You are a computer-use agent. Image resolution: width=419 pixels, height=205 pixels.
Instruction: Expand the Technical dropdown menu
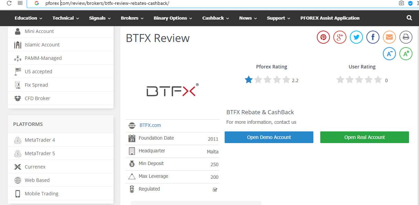[66, 18]
